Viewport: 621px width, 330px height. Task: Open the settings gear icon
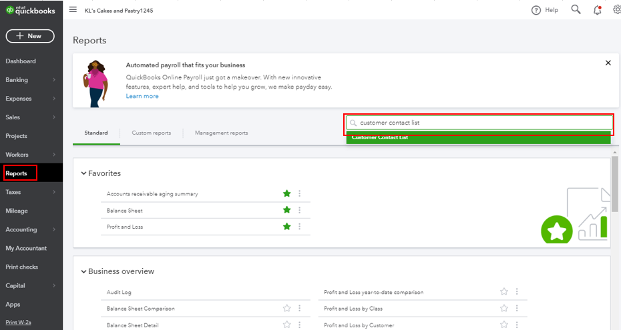pos(616,10)
